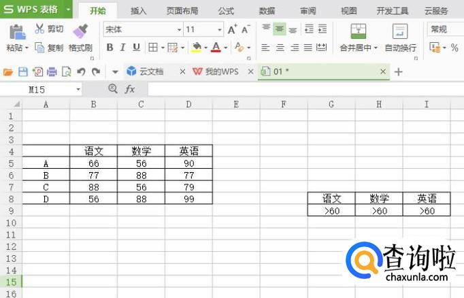Click the open folder icon
The height and width of the screenshot is (298, 464).
8,72
